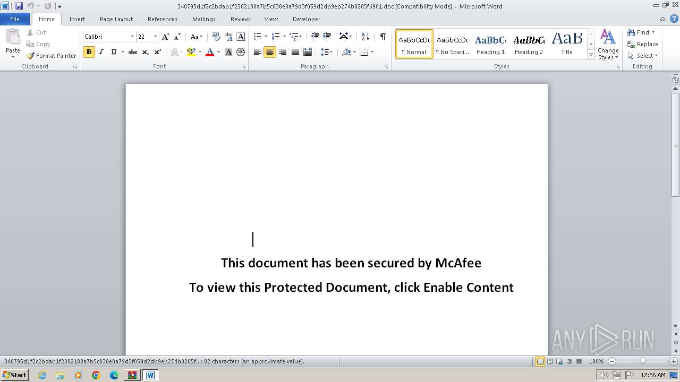Open the Find dropdown arrow
680x382 pixels.
(653, 32)
